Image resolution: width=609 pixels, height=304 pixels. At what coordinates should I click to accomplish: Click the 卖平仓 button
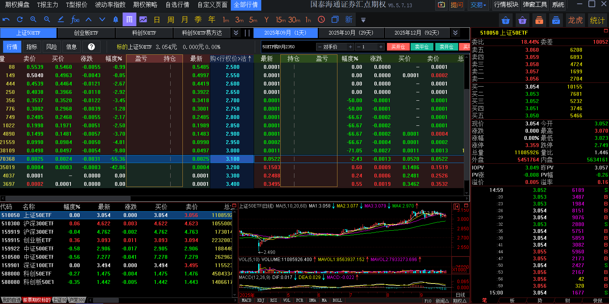422,47
